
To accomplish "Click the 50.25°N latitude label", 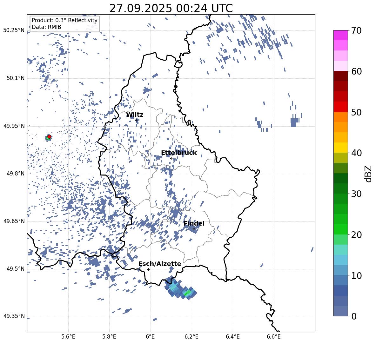I will pyautogui.click(x=14, y=30).
